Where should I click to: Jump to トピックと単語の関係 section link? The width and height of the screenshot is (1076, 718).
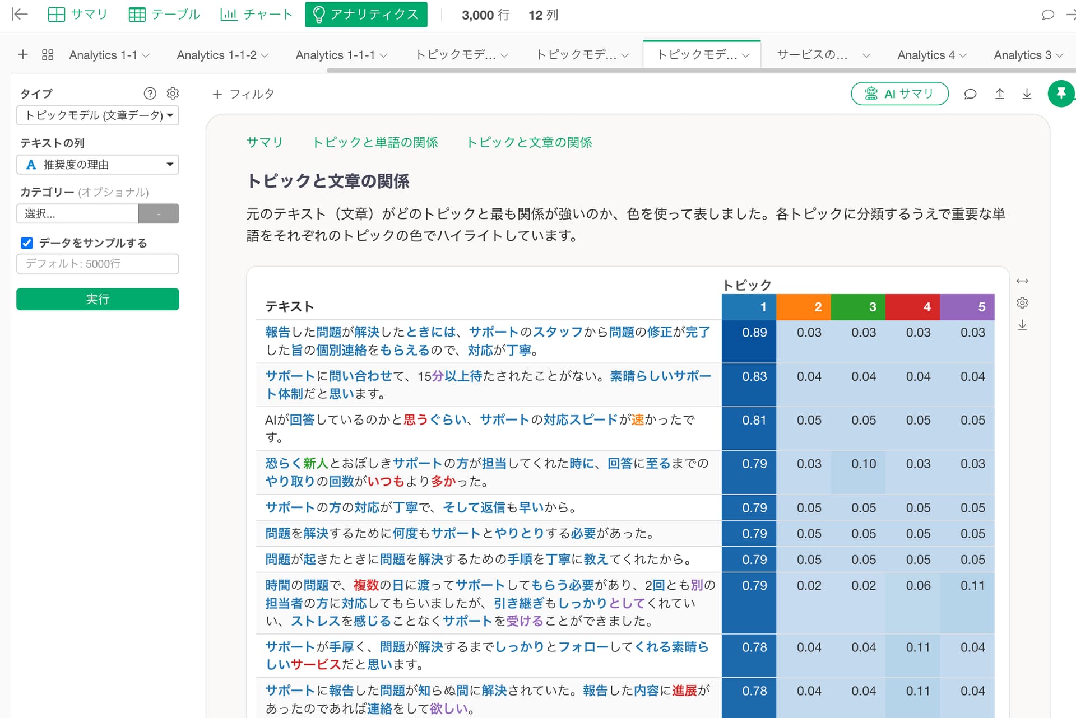coord(374,142)
